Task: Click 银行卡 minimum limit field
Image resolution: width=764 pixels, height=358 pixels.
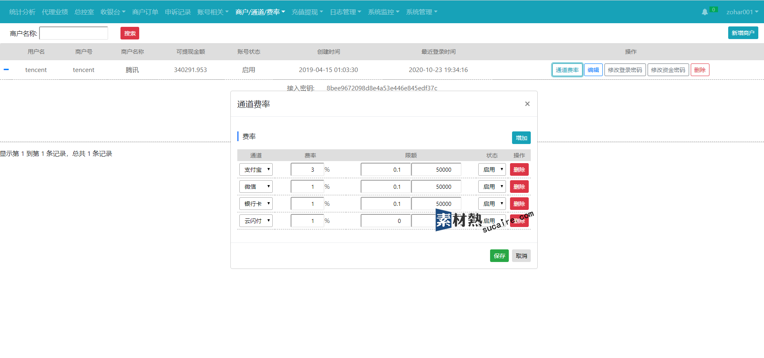Action: [x=386, y=204]
